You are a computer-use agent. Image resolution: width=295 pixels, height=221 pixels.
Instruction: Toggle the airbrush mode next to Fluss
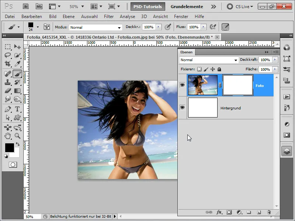tap(213, 27)
